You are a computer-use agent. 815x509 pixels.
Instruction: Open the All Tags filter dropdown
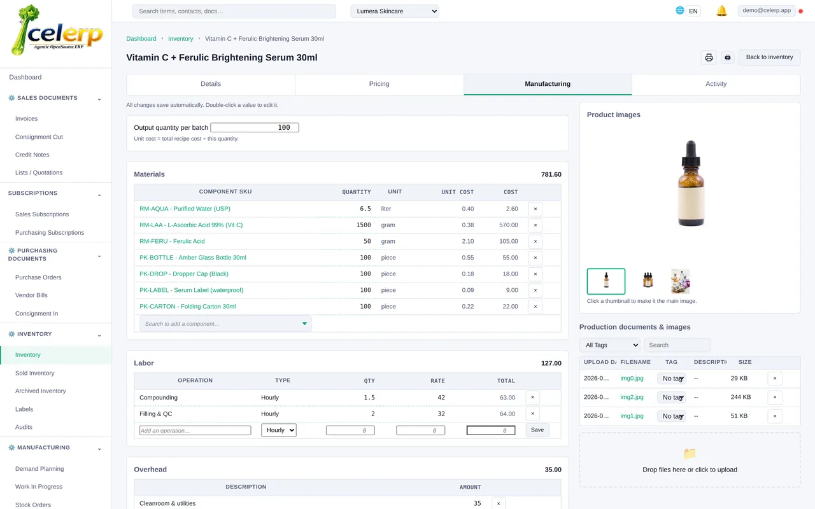tap(610, 345)
